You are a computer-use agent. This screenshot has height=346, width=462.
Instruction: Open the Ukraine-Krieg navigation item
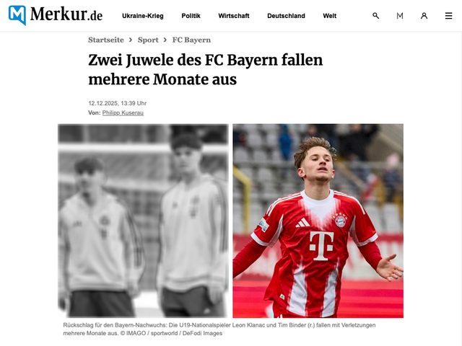[143, 16]
